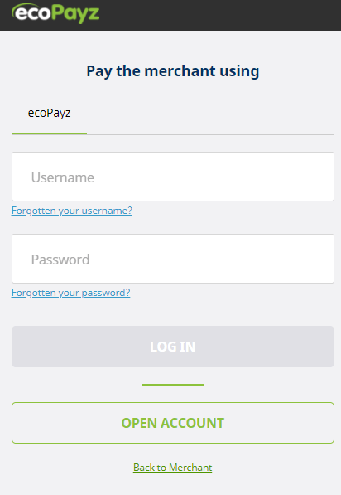Image resolution: width=341 pixels, height=495 pixels.
Task: Click the Pay the merchant using heading
Action: point(173,71)
